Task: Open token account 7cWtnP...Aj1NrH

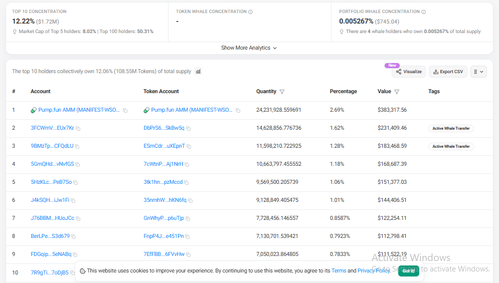Action: 163,164
